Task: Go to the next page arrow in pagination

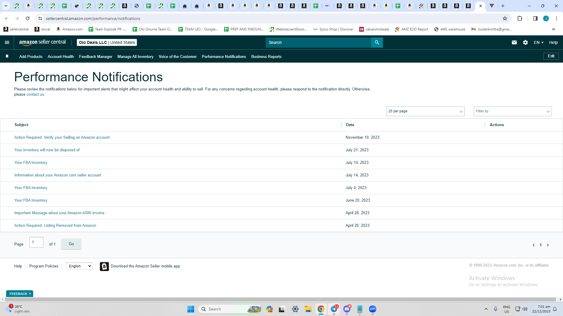Action: pyautogui.click(x=547, y=245)
